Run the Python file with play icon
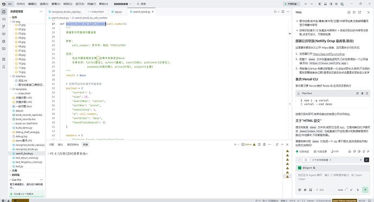This screenshot has height=202, width=374. 275,12
